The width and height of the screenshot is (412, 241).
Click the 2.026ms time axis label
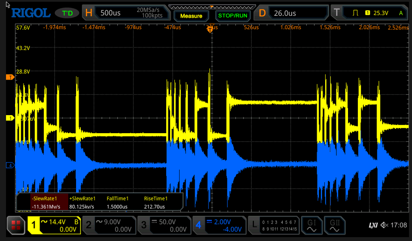369,27
